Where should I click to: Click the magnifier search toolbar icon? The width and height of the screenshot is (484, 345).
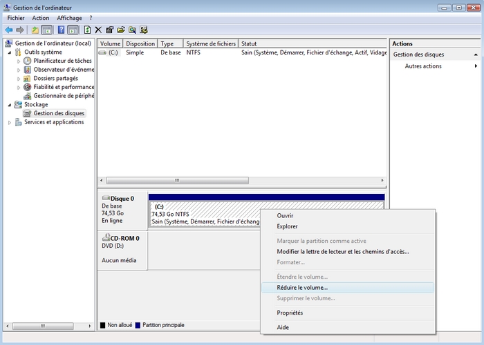[132, 30]
